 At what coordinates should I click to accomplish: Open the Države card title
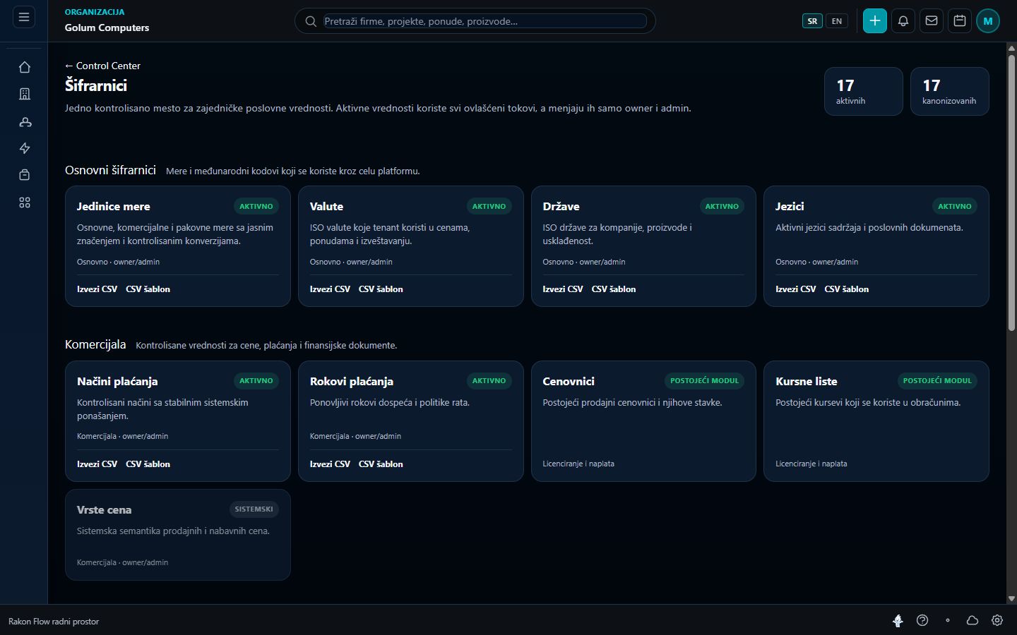point(561,206)
